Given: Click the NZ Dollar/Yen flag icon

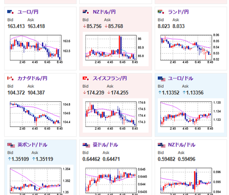Looking at the screenshot, I should [85, 12].
